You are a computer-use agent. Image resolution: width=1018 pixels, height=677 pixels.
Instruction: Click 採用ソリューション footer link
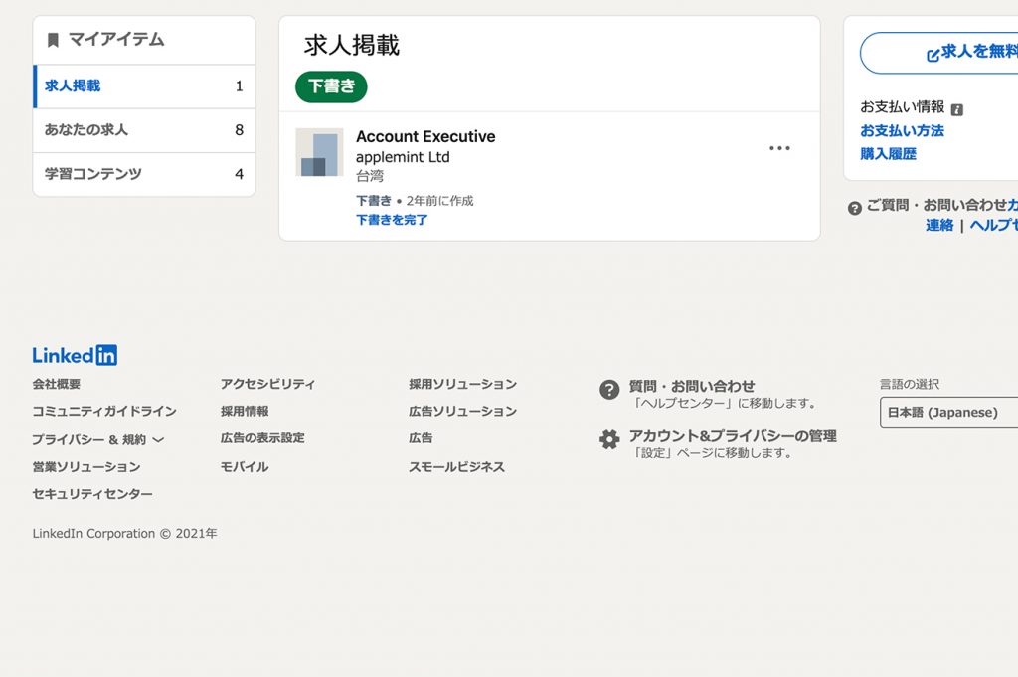coord(463,384)
